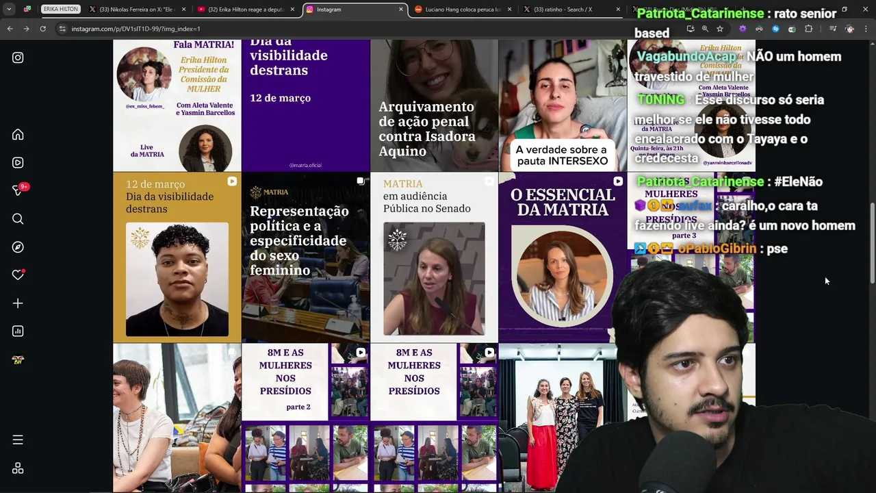Switch to the Erika Hilton reage YouTube tab
Image resolution: width=876 pixels, height=493 pixels.
point(244,10)
